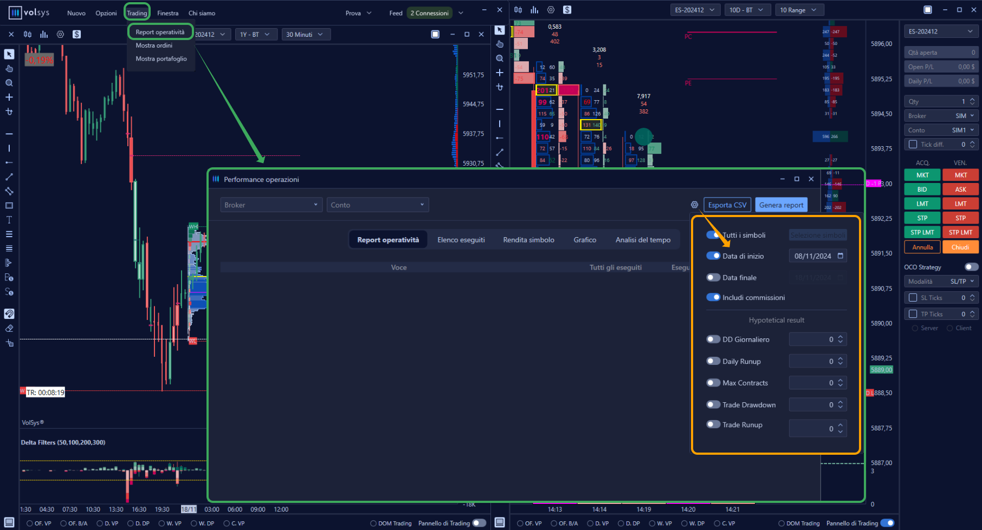
Task: Open Modalità SL/TP dropdown
Action: click(941, 282)
